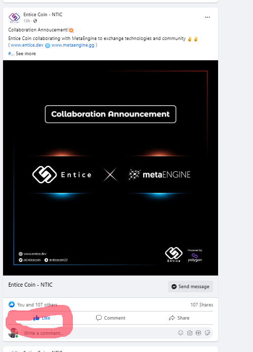Open the Collaboration Announcement image
The width and height of the screenshot is (253, 352).
110,168
